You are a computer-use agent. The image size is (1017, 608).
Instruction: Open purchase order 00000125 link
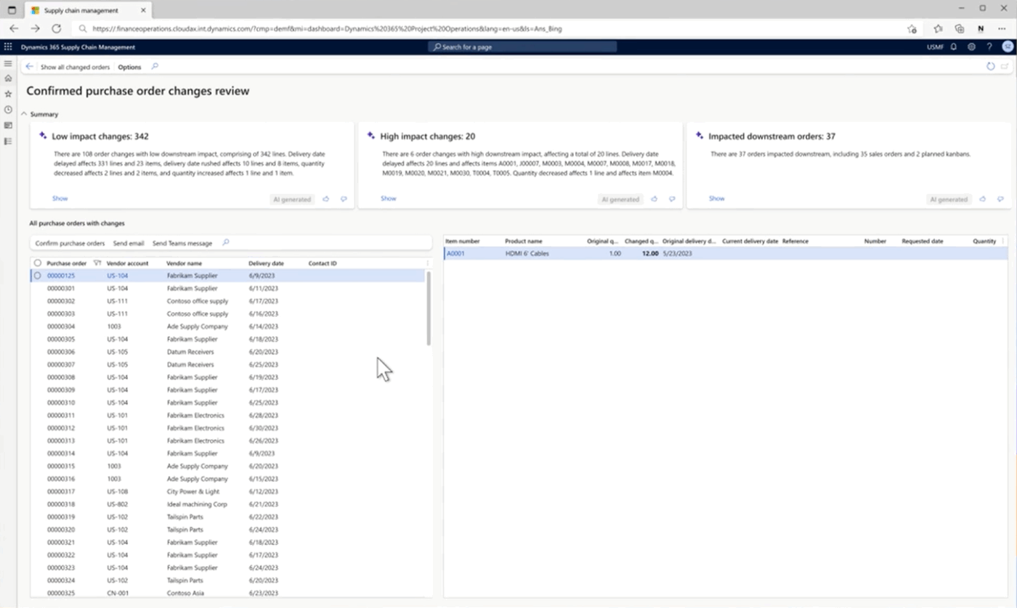pos(61,276)
